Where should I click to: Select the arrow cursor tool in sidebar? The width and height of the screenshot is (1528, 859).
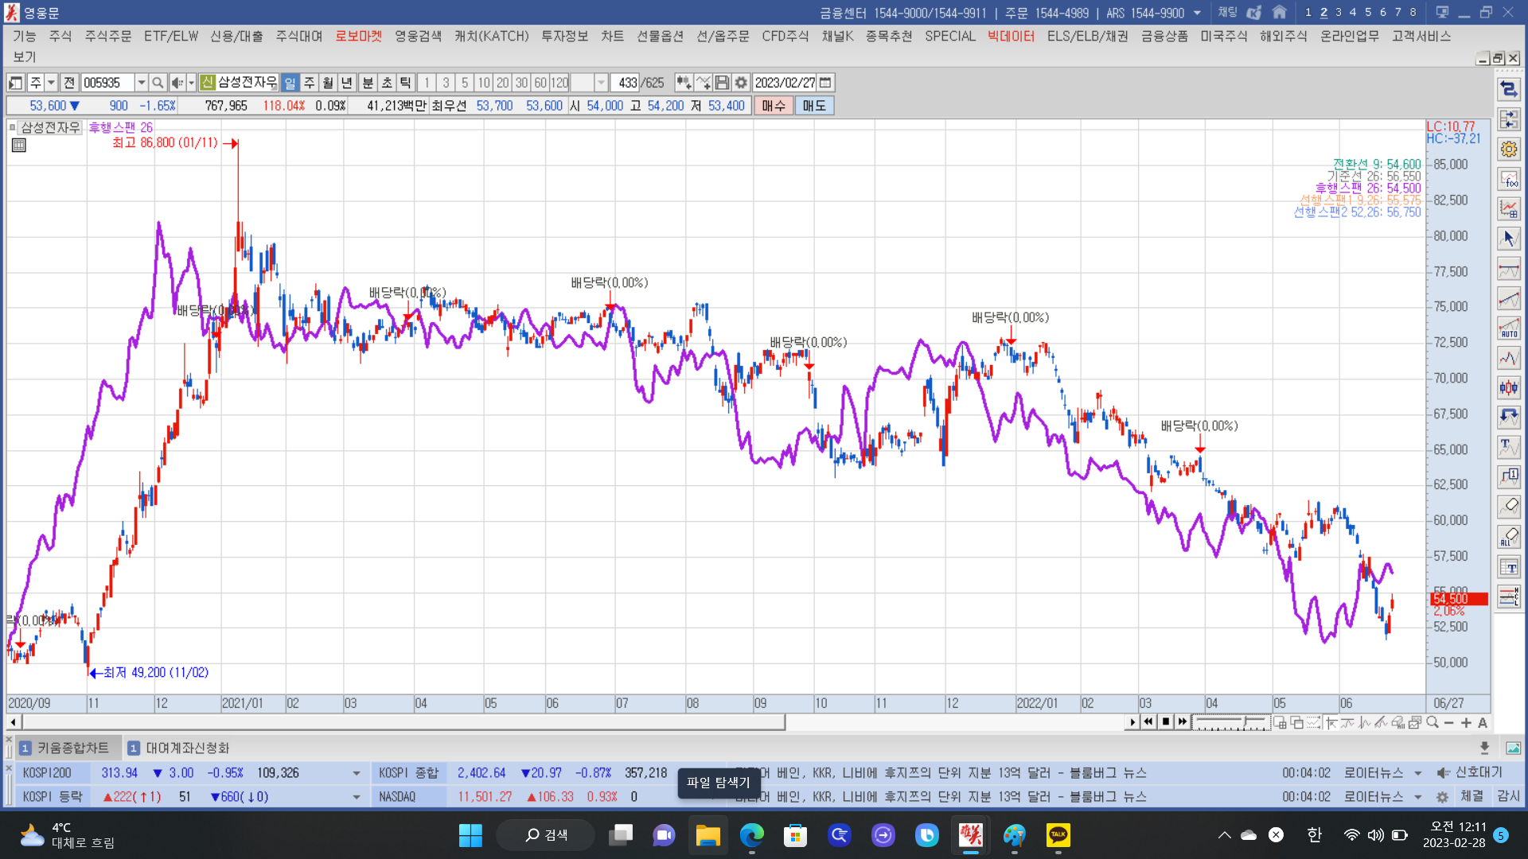(1508, 238)
